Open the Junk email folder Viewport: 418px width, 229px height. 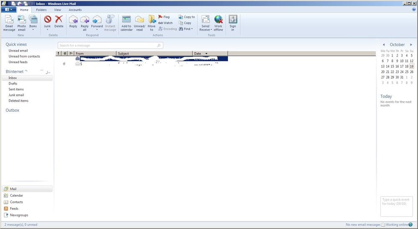click(x=16, y=95)
